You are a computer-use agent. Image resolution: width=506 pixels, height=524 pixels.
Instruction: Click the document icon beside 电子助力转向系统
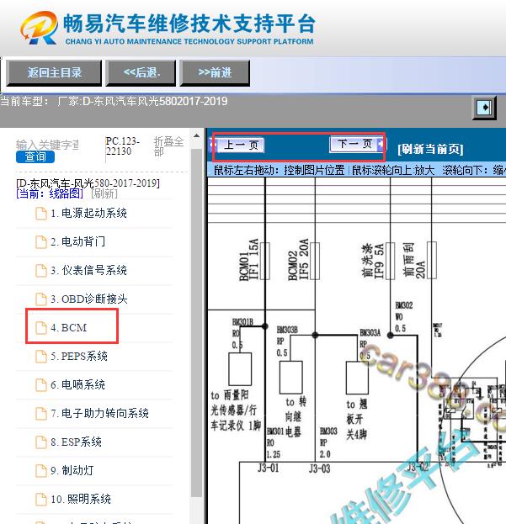point(41,414)
